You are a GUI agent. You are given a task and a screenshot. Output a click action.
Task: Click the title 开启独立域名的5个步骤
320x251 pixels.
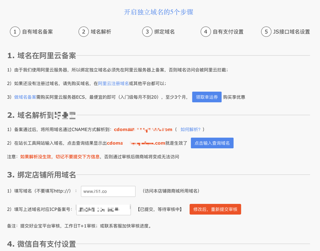pos(159,12)
